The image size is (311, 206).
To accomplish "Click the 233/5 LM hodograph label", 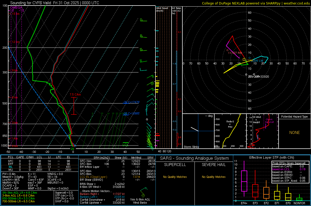I will [x=257, y=61].
